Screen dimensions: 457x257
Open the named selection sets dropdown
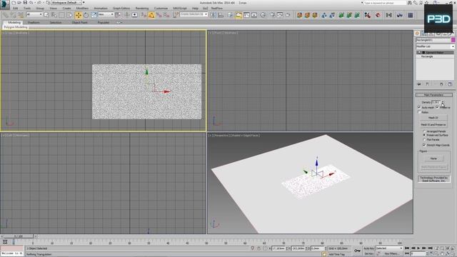pos(194,14)
